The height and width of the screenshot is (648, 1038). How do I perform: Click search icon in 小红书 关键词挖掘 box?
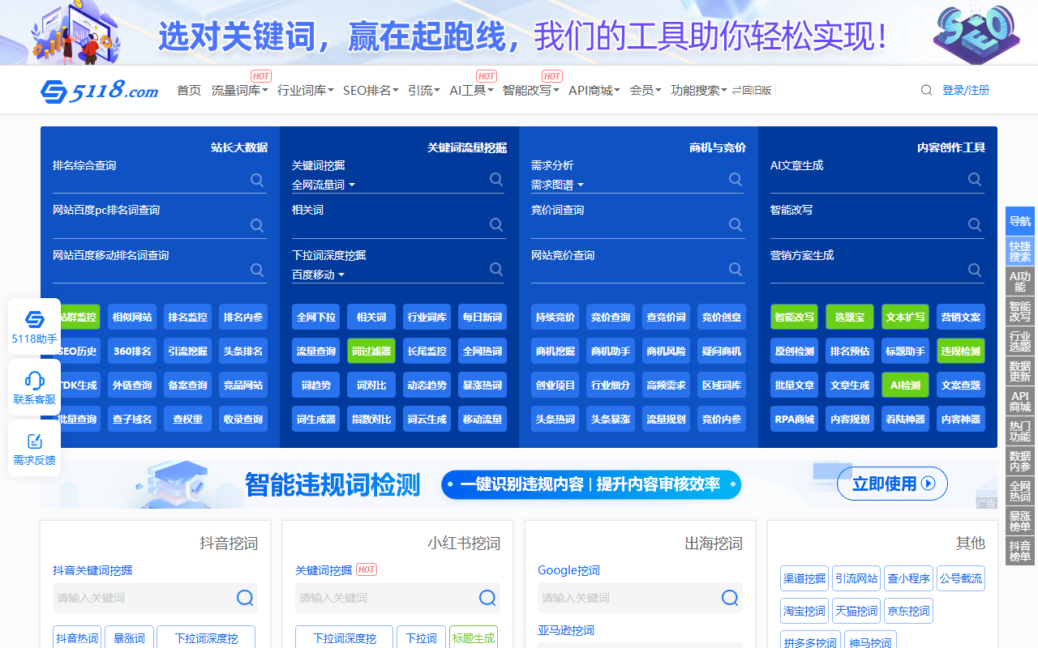click(x=487, y=598)
